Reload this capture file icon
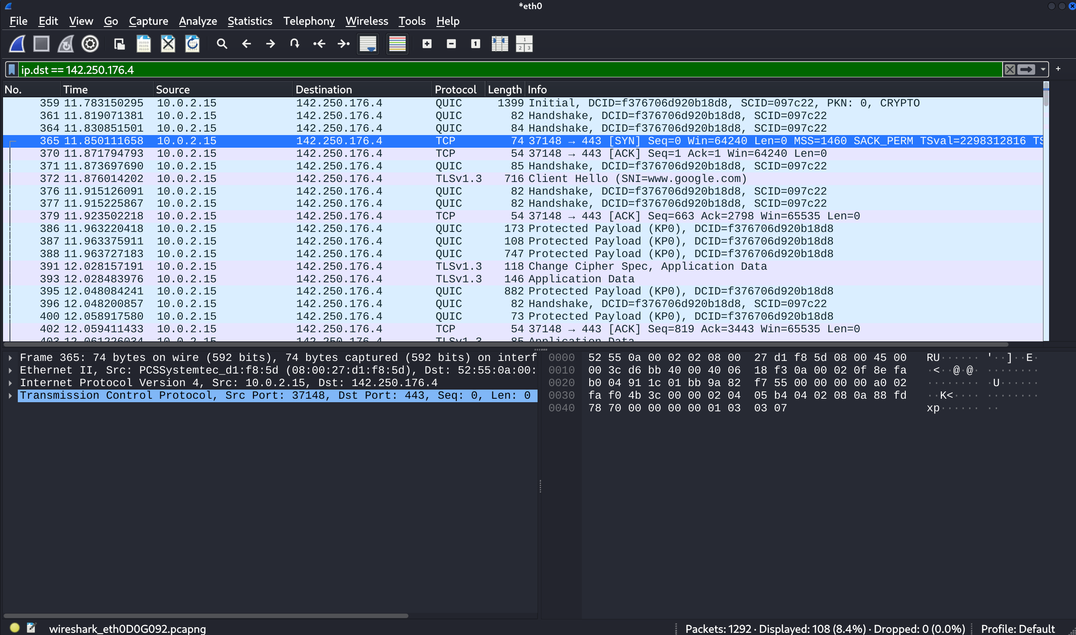Screen dimensions: 1076x635 click(x=192, y=44)
